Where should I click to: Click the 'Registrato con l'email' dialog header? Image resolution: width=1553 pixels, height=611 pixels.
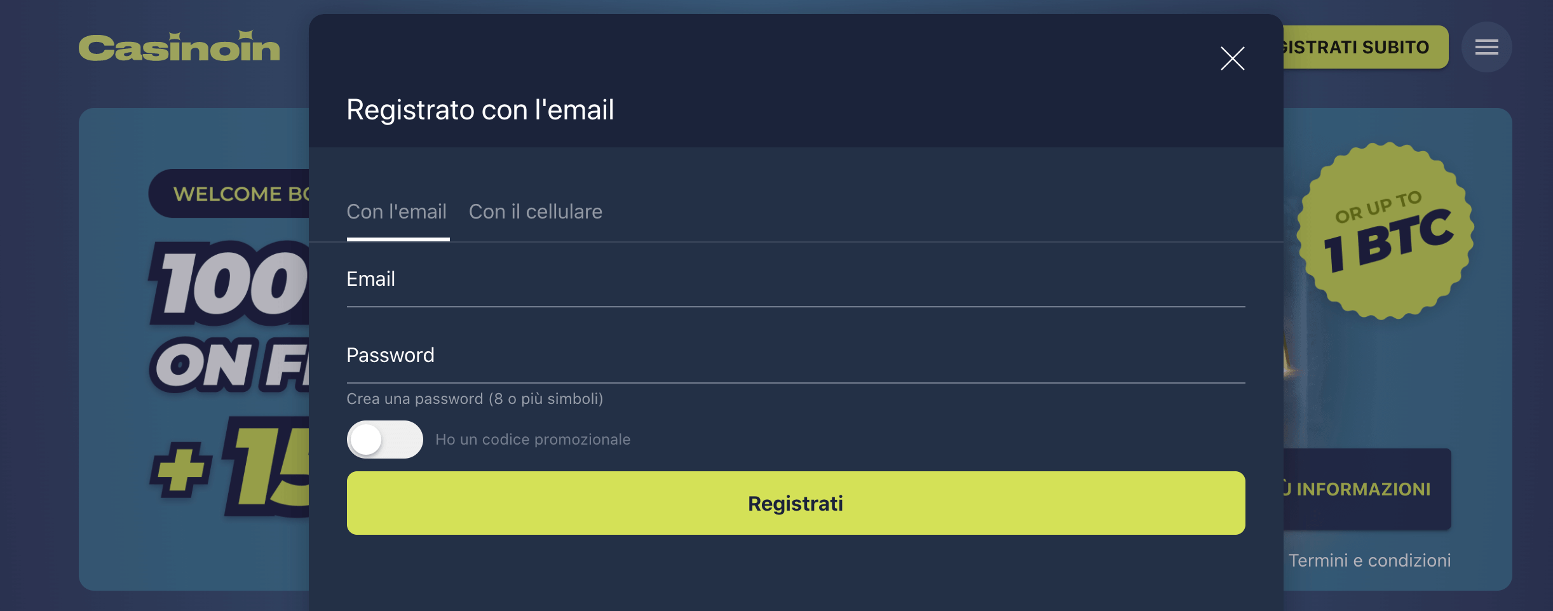tap(480, 109)
